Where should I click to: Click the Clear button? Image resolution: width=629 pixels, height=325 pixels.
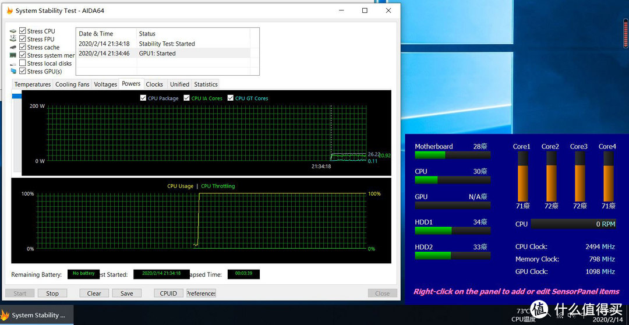click(94, 294)
